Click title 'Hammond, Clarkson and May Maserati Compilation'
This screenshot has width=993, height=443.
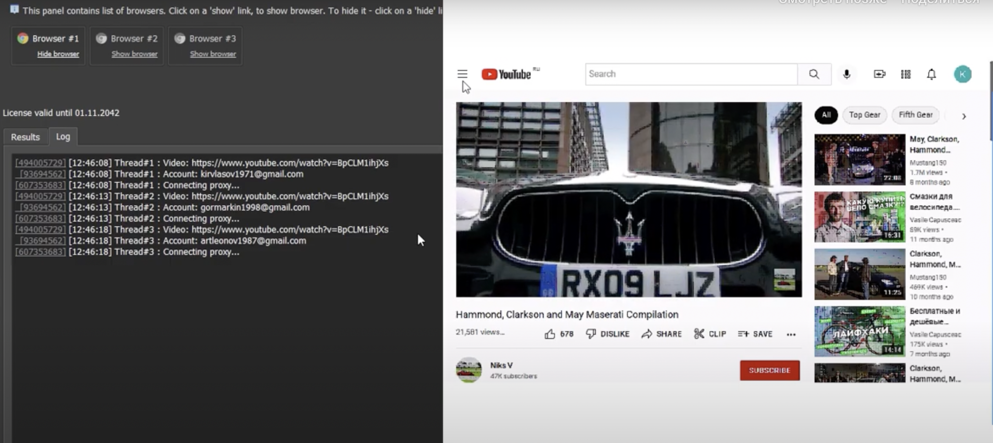tap(567, 314)
